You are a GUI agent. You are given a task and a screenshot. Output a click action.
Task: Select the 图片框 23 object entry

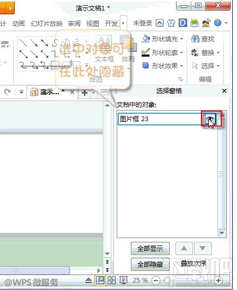coord(160,119)
